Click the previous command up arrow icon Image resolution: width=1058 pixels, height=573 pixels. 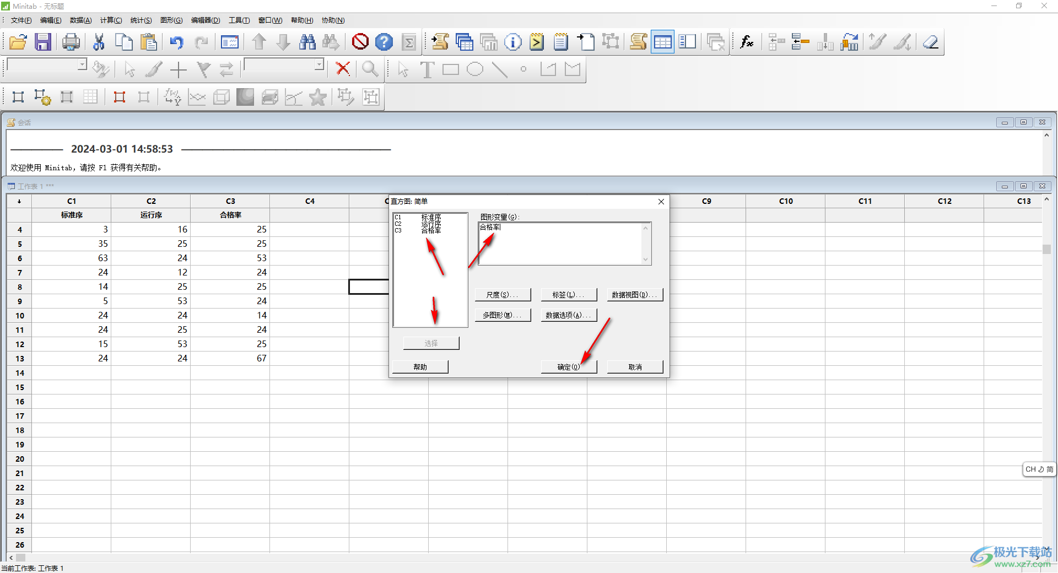(259, 42)
